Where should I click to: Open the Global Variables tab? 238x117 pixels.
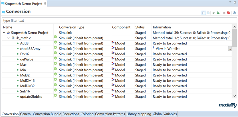(x=165, y=114)
